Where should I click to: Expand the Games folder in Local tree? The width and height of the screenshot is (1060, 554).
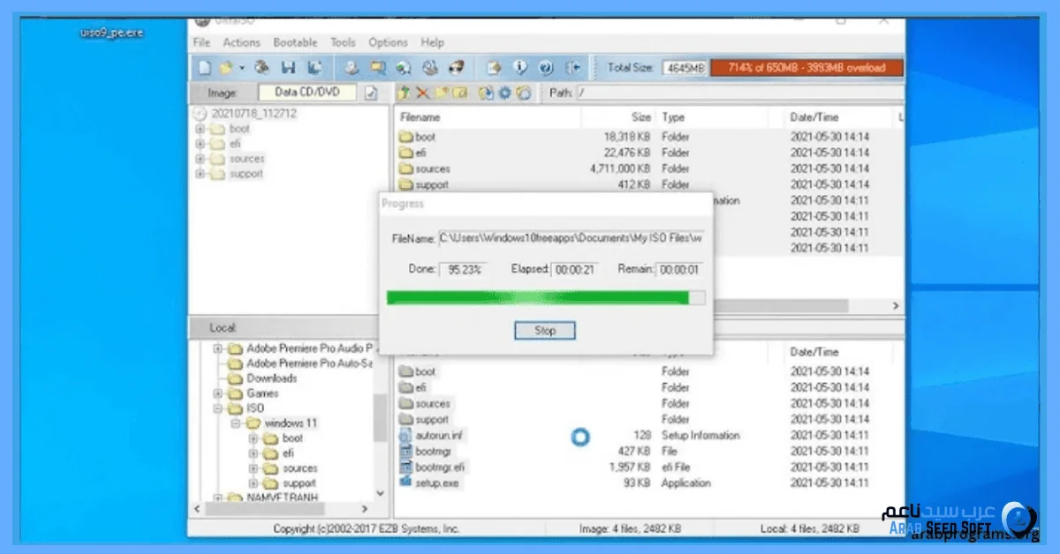[218, 393]
